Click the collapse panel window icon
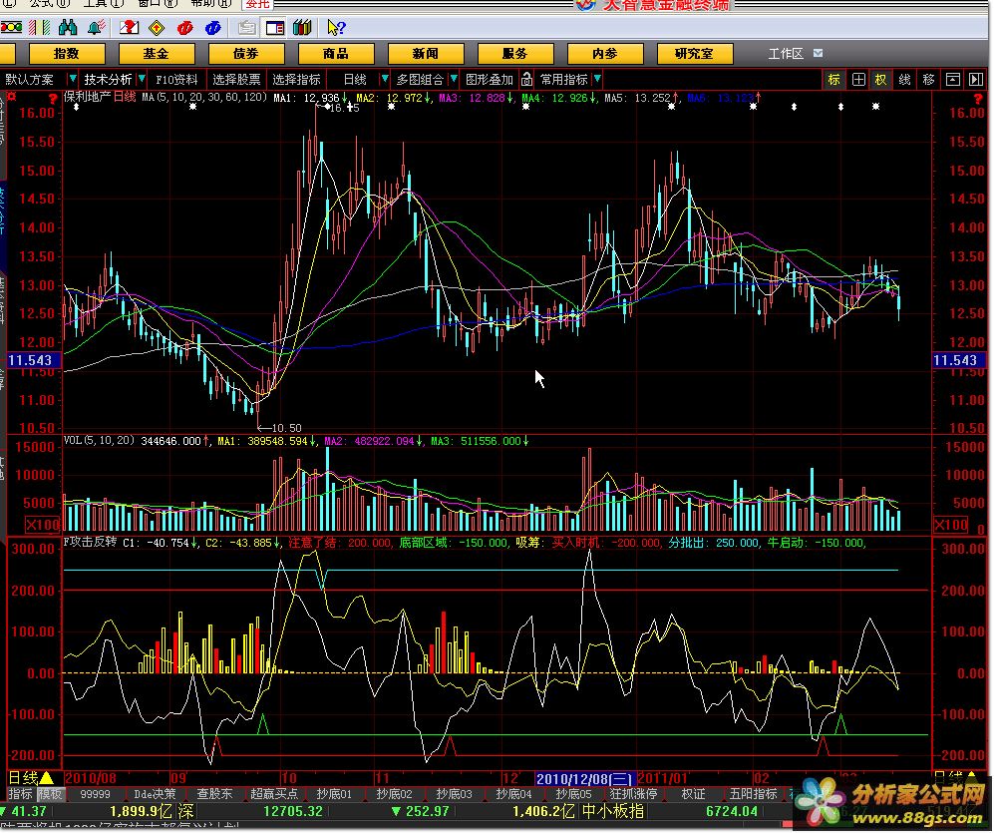This screenshot has height=833, width=994. (x=953, y=79)
